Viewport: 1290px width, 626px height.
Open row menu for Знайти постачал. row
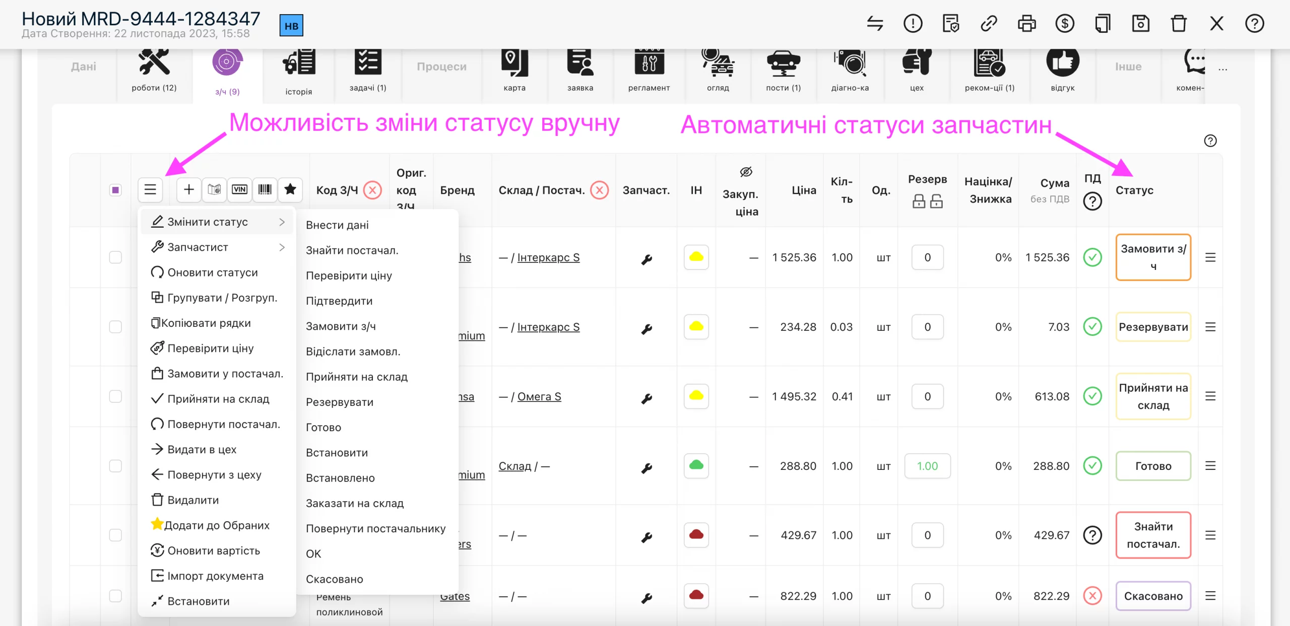1210,535
